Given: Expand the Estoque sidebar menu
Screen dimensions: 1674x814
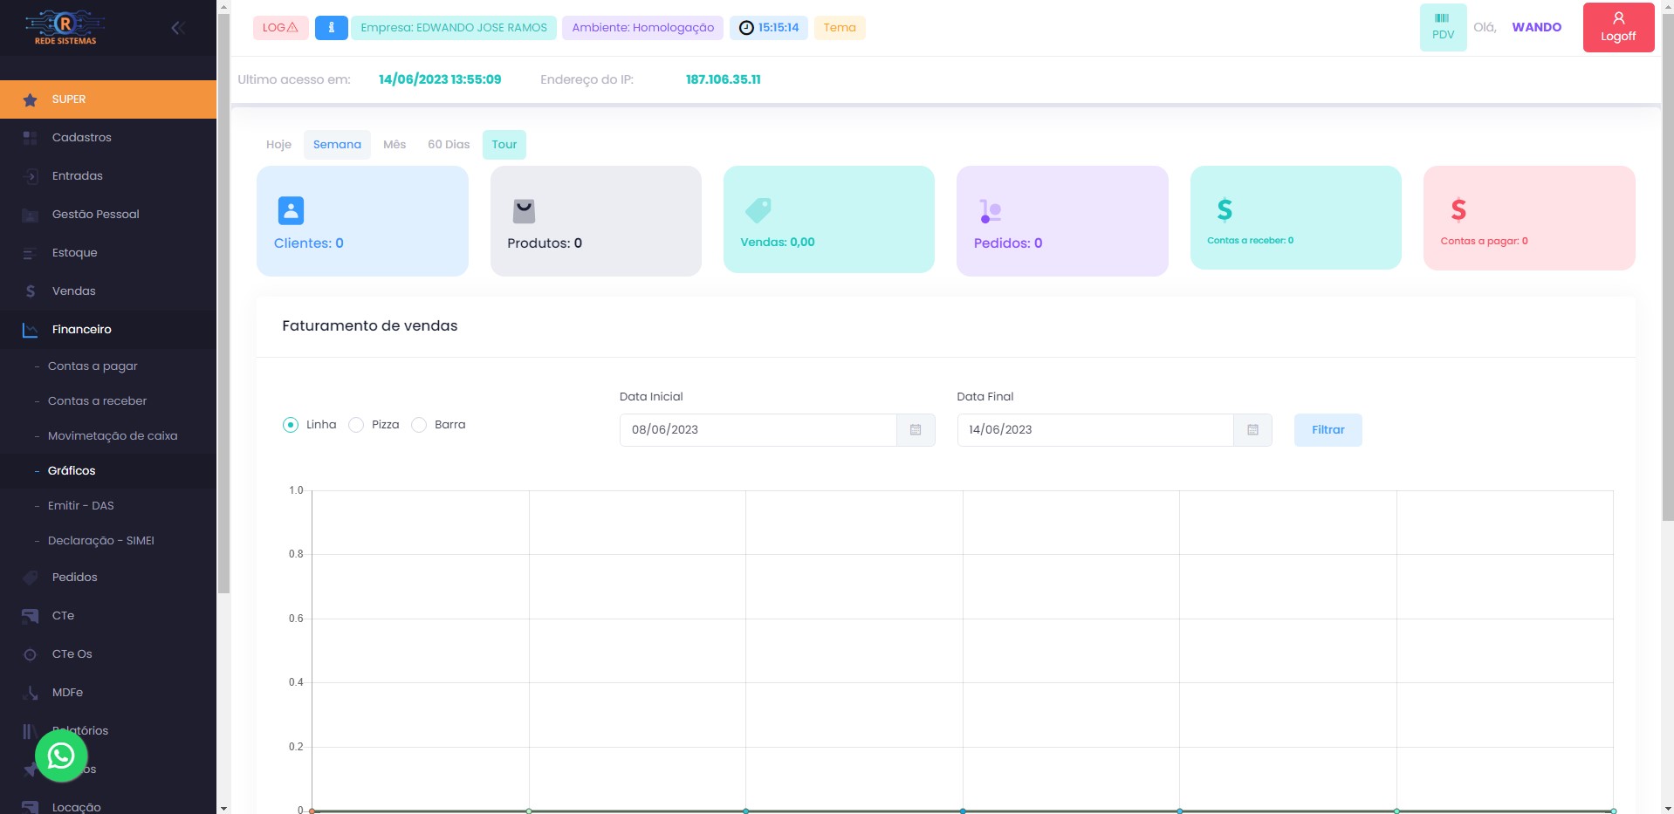Looking at the screenshot, I should click(74, 253).
